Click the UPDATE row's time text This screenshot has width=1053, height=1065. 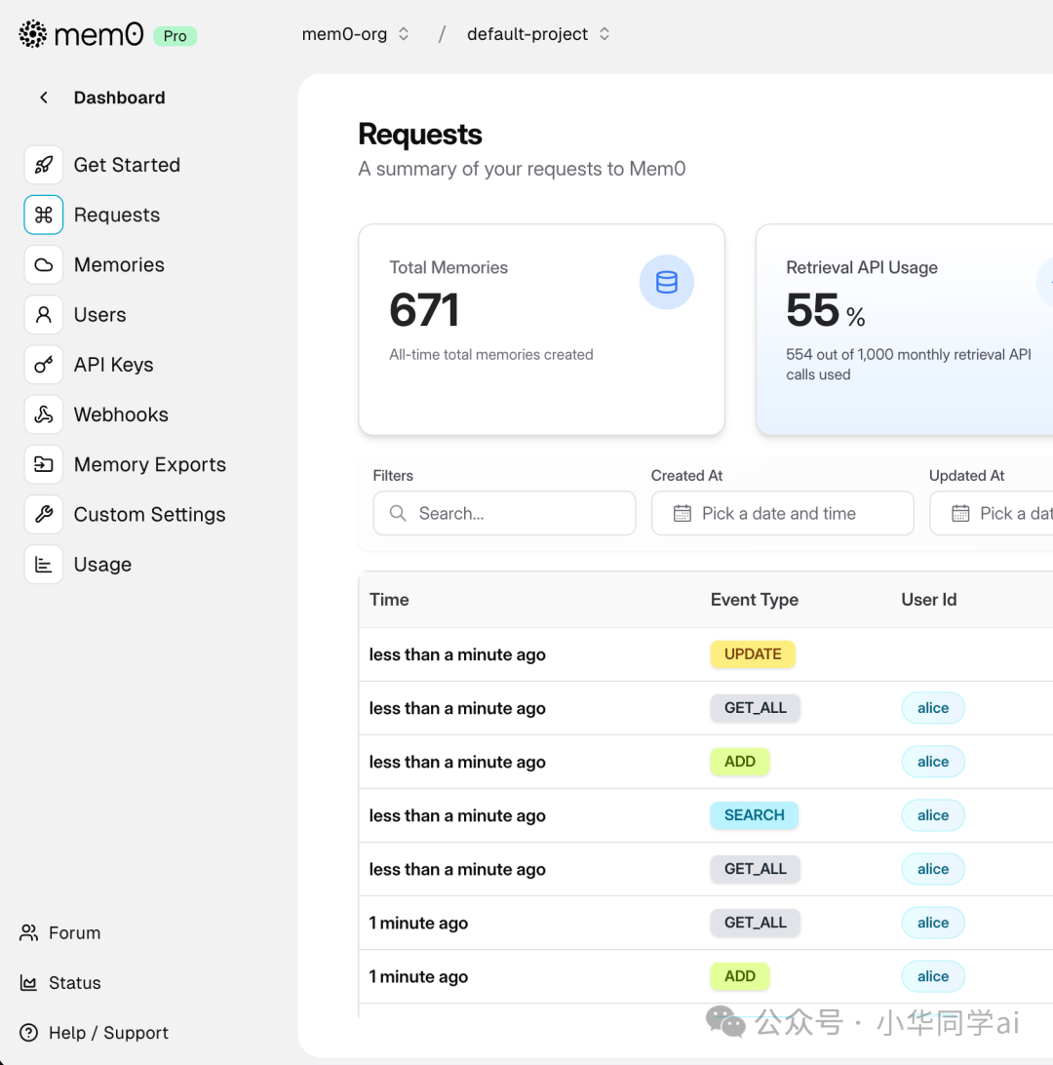[x=457, y=654]
